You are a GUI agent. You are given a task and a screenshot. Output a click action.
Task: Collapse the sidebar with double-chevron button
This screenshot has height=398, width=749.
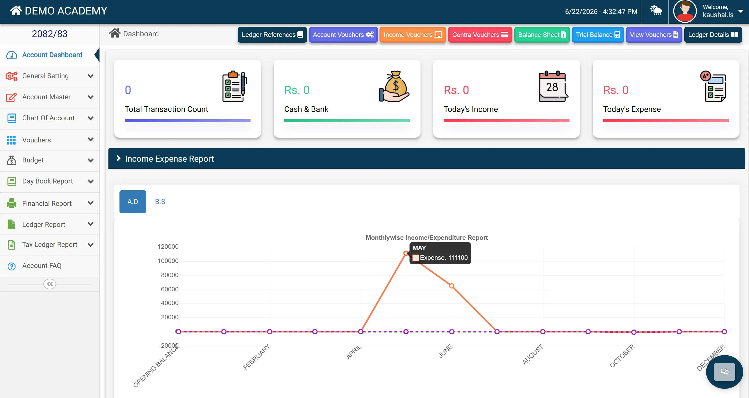(50, 284)
